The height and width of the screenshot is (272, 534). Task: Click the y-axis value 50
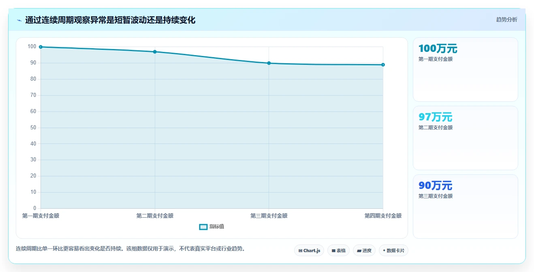click(x=33, y=128)
